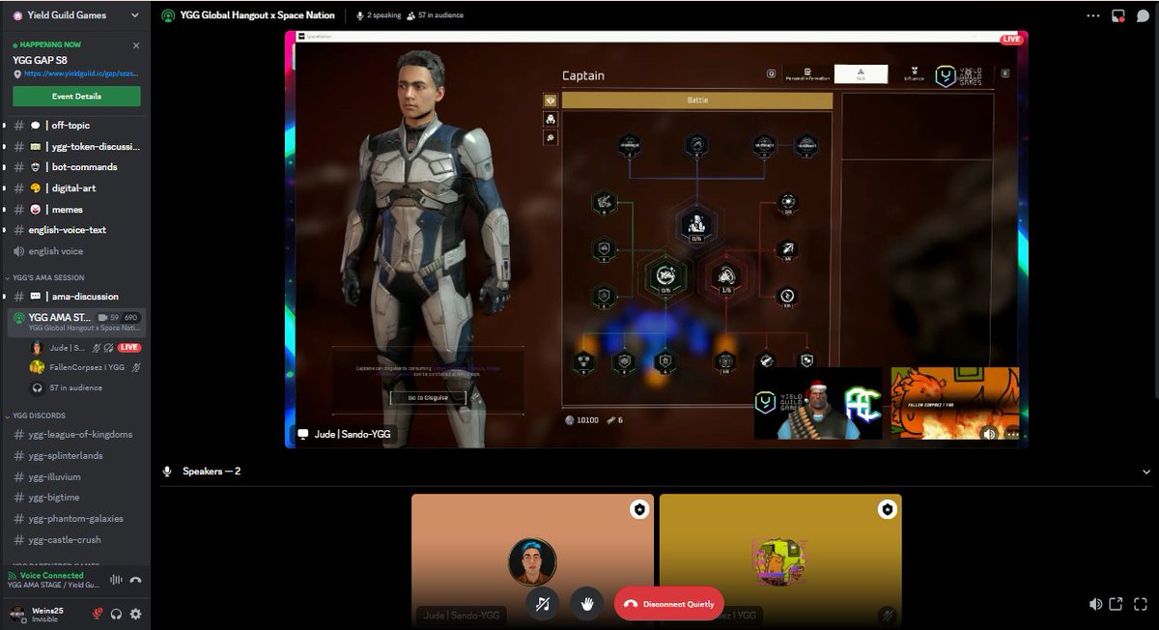Screen dimensions: 1159x630
Task: Select Personal Information tab in stream
Action: click(807, 73)
